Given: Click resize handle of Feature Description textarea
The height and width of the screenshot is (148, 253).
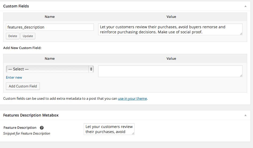Looking at the screenshot, I should tap(133, 133).
